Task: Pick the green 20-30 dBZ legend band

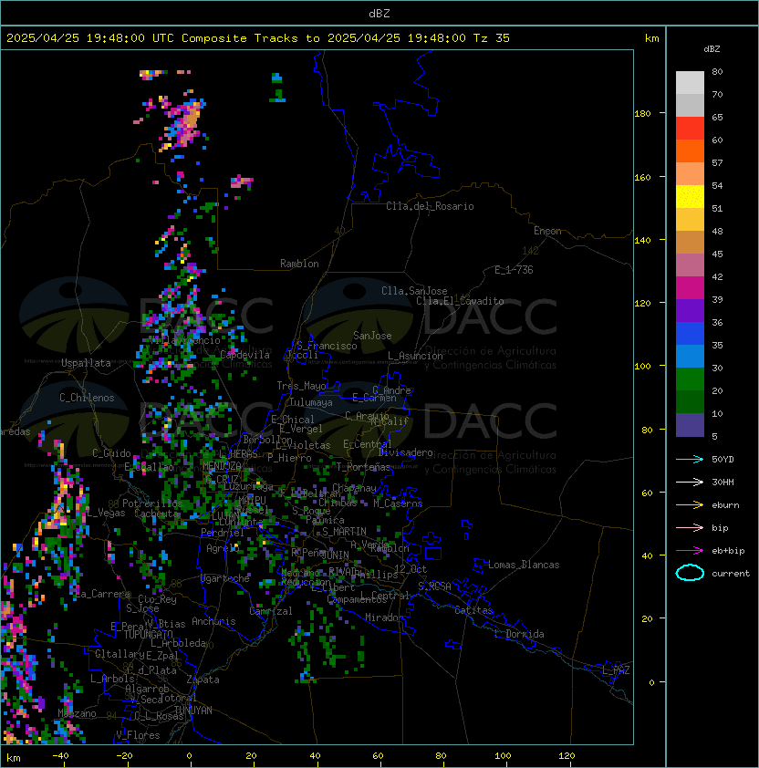Action: (690, 379)
